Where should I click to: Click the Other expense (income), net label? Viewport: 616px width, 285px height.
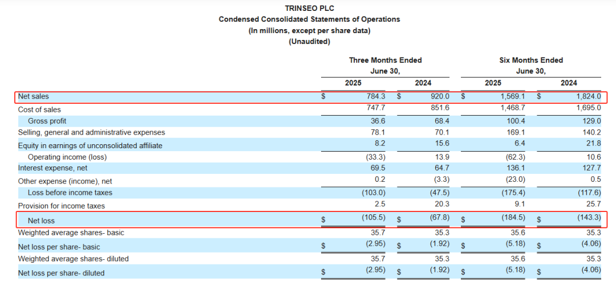(65, 181)
